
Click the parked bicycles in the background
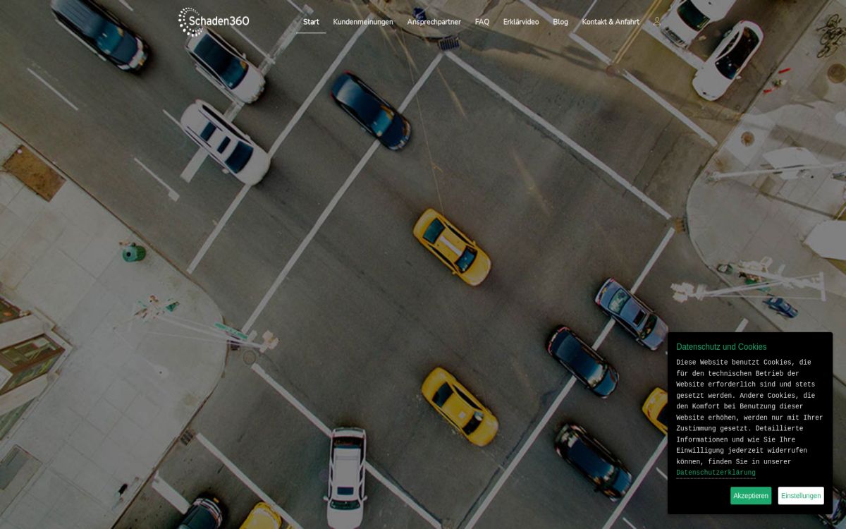click(829, 34)
